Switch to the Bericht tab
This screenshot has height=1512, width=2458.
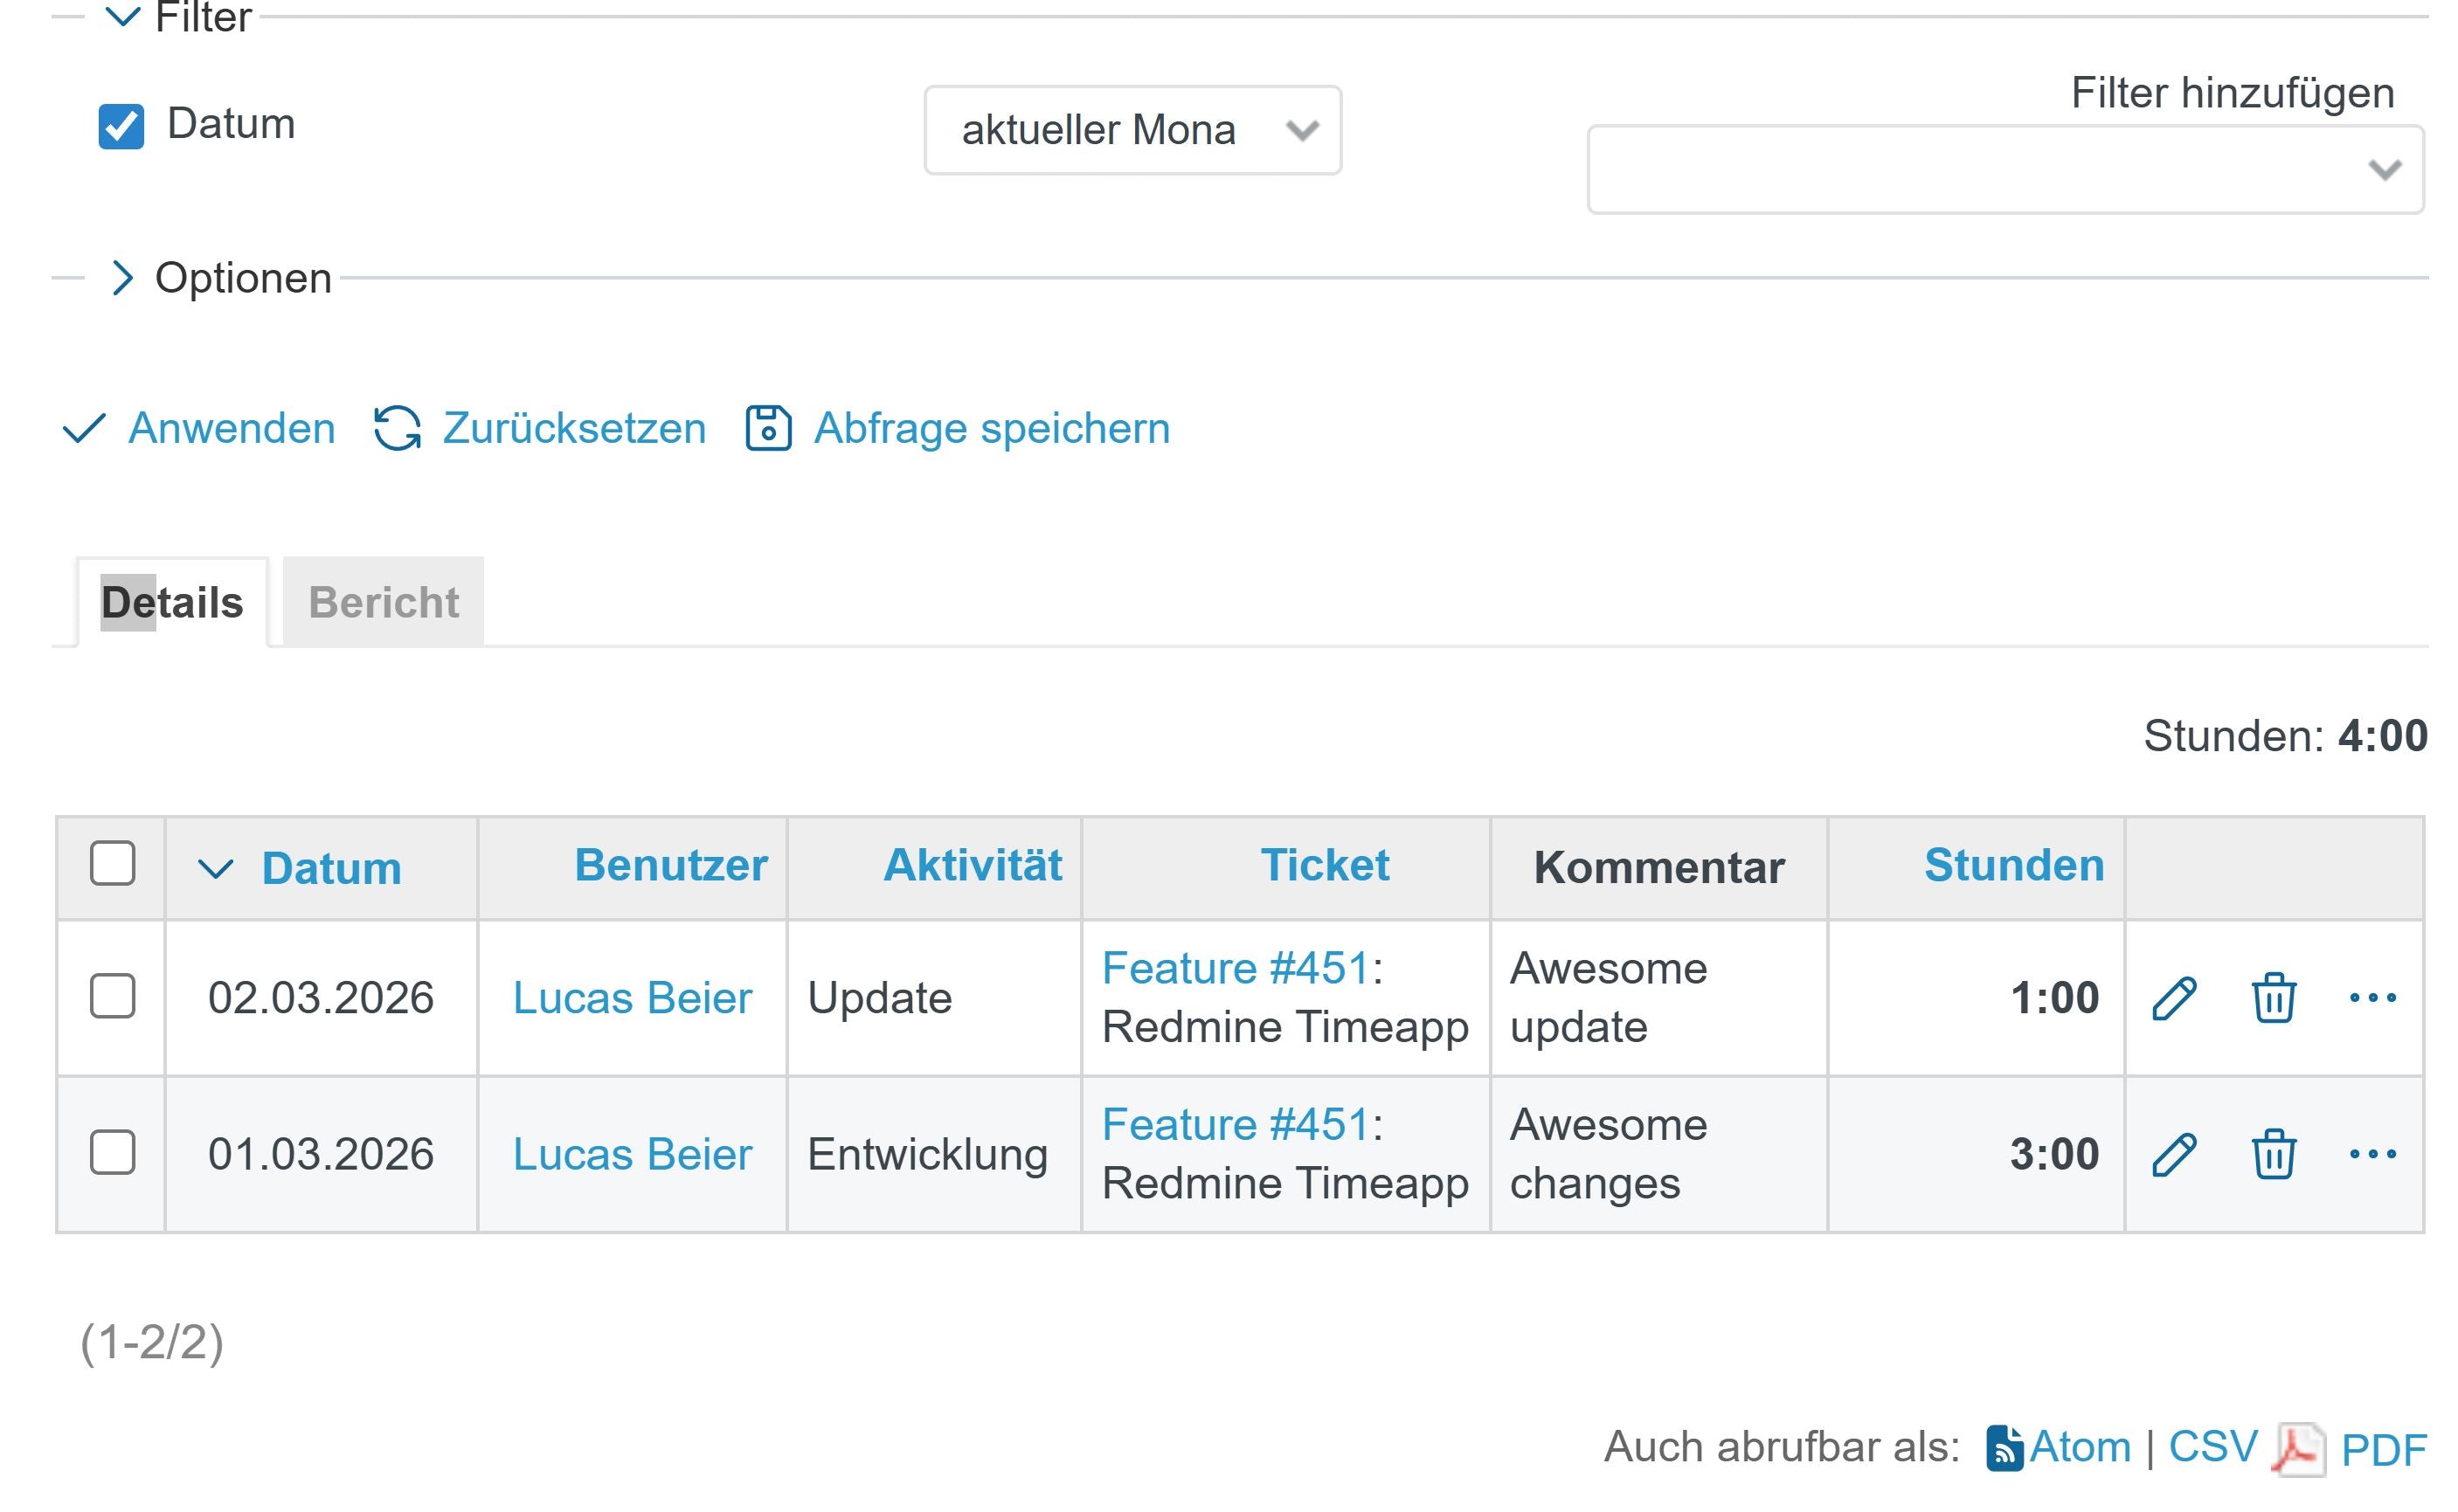[383, 601]
